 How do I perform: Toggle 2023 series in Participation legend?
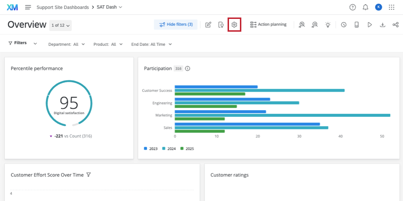(151, 149)
